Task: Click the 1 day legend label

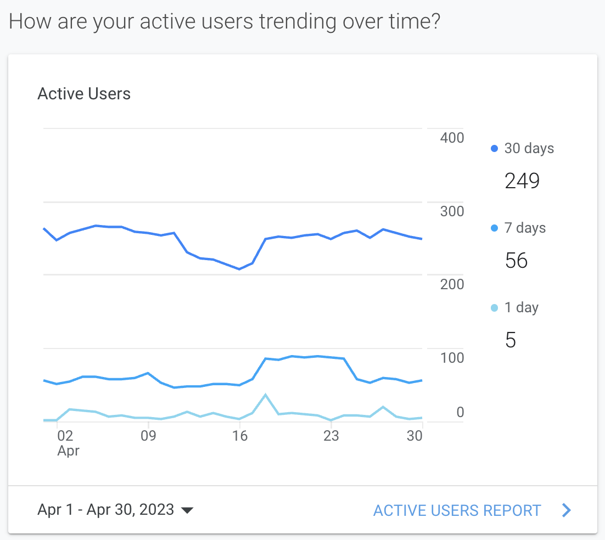Action: [521, 308]
